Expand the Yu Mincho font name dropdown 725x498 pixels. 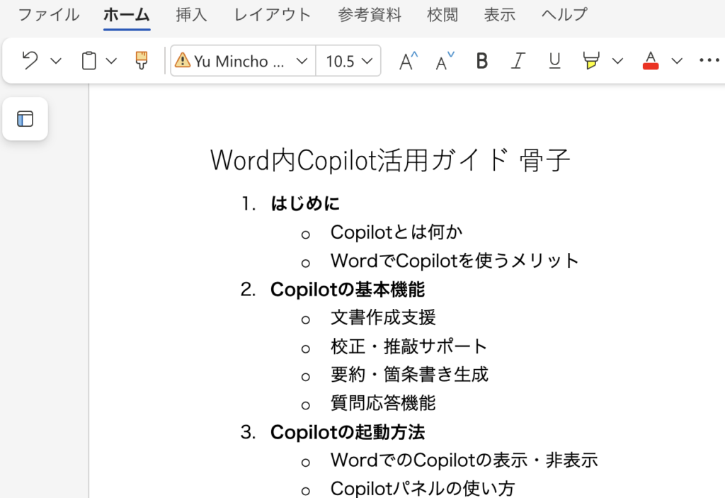302,61
